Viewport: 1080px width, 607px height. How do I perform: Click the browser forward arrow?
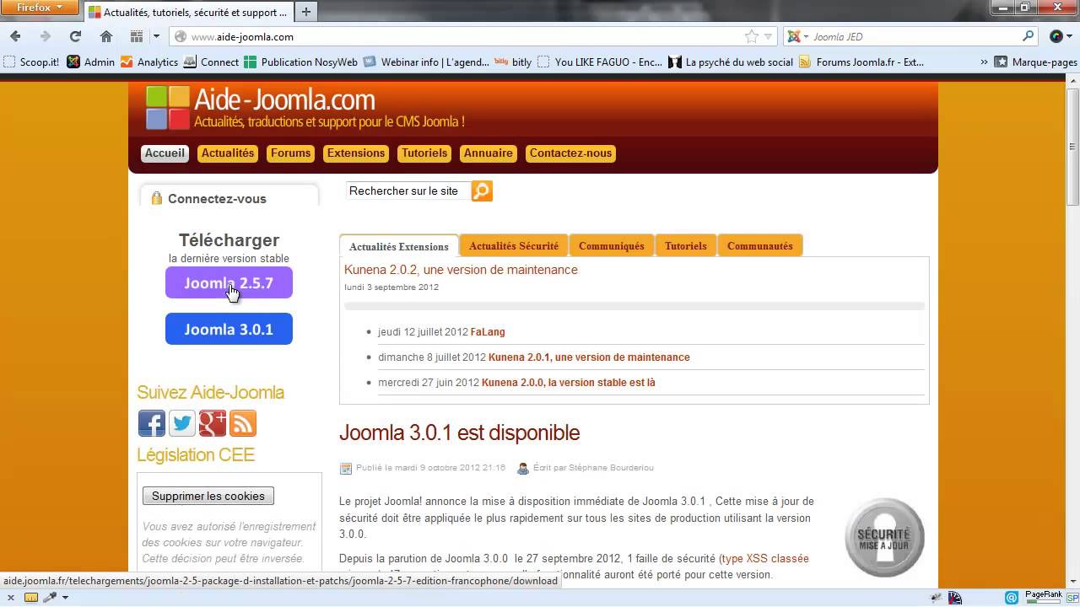pyautogui.click(x=45, y=36)
